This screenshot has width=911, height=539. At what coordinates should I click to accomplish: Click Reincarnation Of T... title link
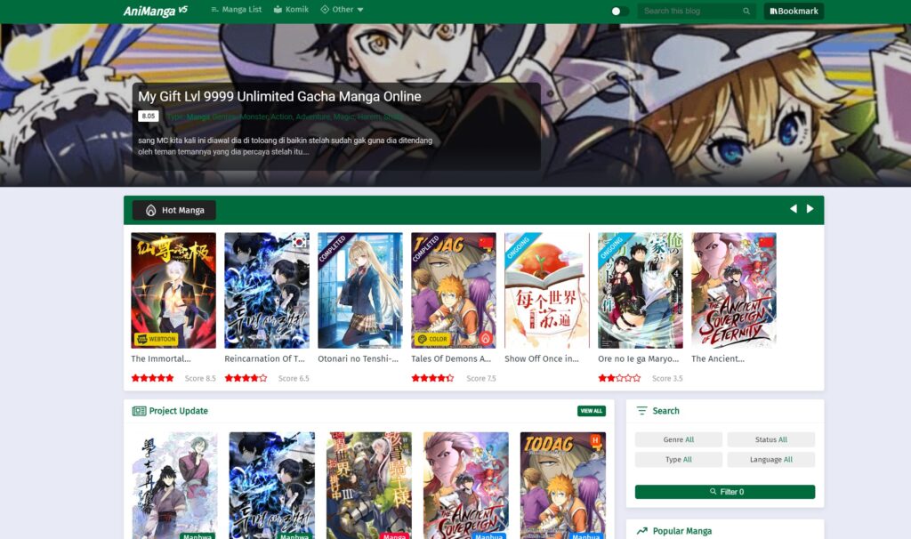pos(264,359)
